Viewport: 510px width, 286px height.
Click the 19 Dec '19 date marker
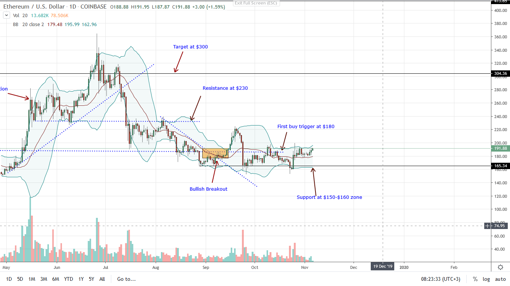(383, 267)
